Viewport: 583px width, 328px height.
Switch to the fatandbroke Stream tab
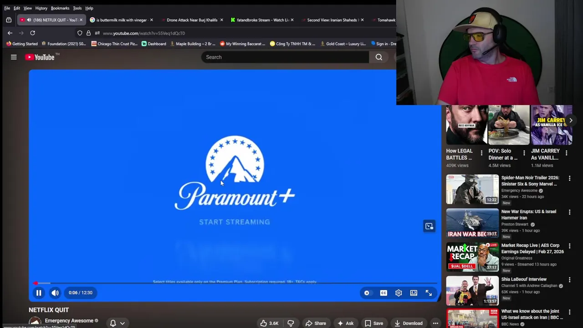coord(261,20)
